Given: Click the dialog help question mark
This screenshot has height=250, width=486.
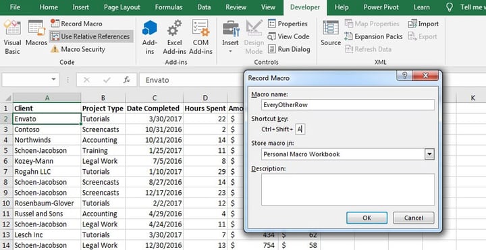Looking at the screenshot, I should [404, 75].
